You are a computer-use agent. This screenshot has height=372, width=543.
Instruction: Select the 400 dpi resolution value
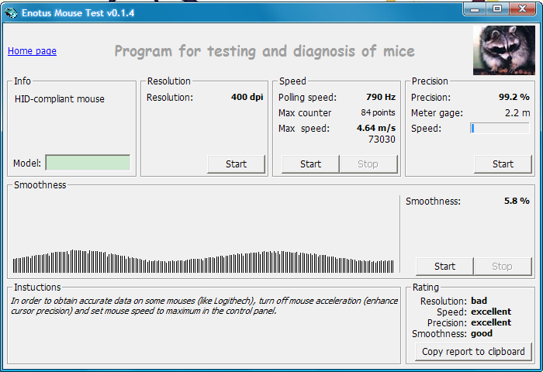[x=247, y=97]
